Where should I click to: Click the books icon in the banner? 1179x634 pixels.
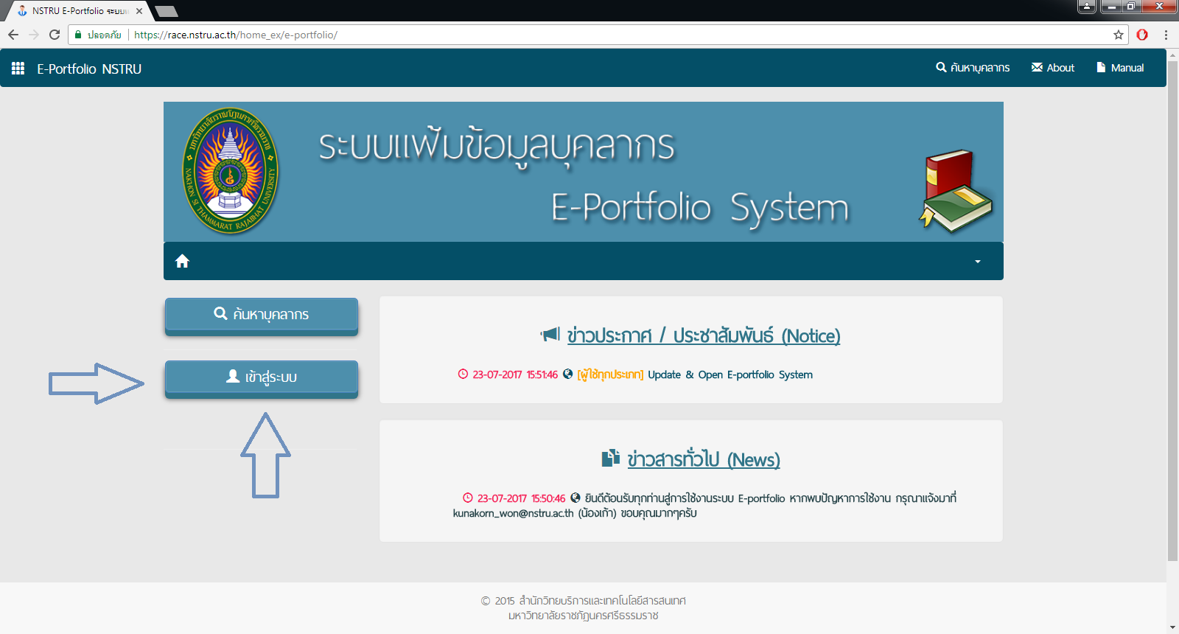coord(956,191)
